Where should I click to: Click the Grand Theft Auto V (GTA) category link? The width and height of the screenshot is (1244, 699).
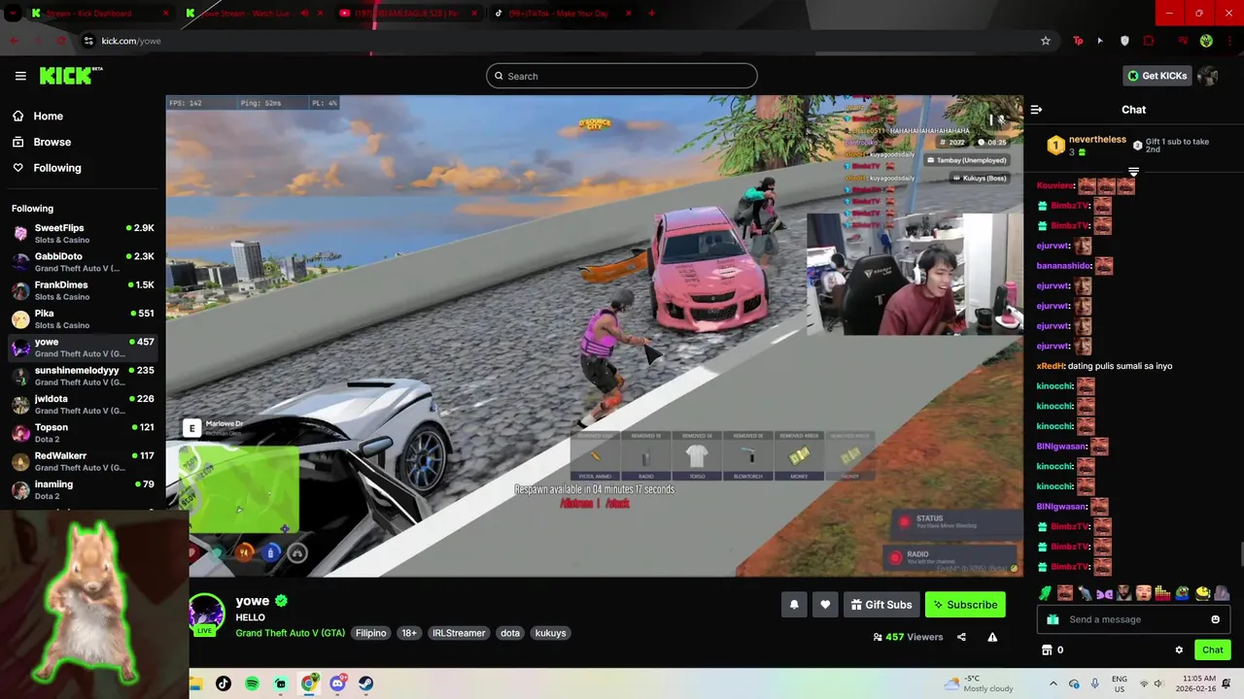click(x=290, y=633)
